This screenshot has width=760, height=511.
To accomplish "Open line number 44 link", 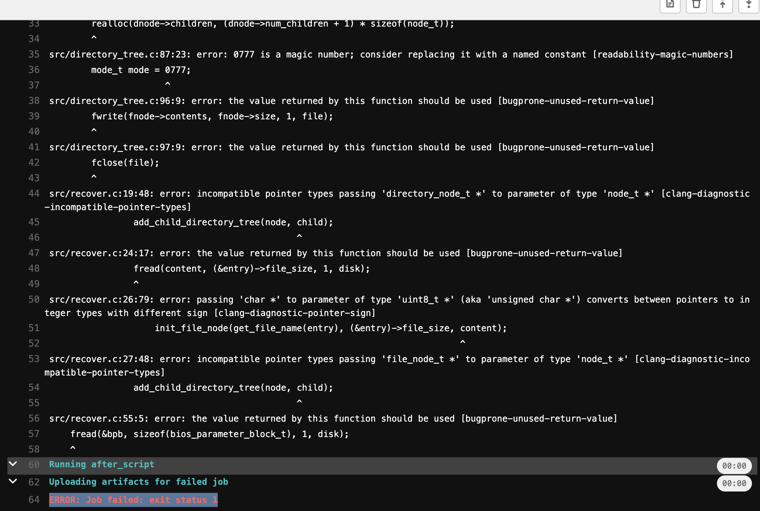I will click(34, 194).
